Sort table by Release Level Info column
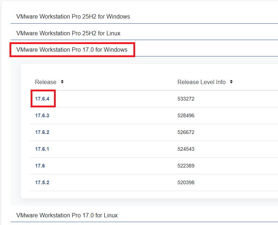This screenshot has height=225, width=278. pyautogui.click(x=231, y=82)
